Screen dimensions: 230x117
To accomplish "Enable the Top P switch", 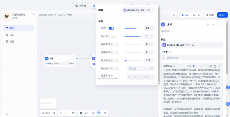I will pos(113,36).
